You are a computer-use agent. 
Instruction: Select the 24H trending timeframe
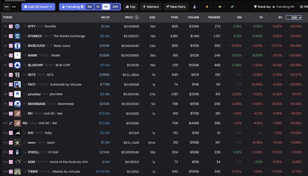point(115,7)
